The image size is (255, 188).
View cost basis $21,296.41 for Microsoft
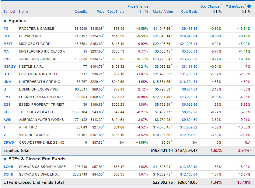pyautogui.click(x=189, y=44)
